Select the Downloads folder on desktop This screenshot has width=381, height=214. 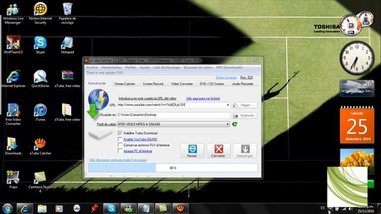(13, 146)
